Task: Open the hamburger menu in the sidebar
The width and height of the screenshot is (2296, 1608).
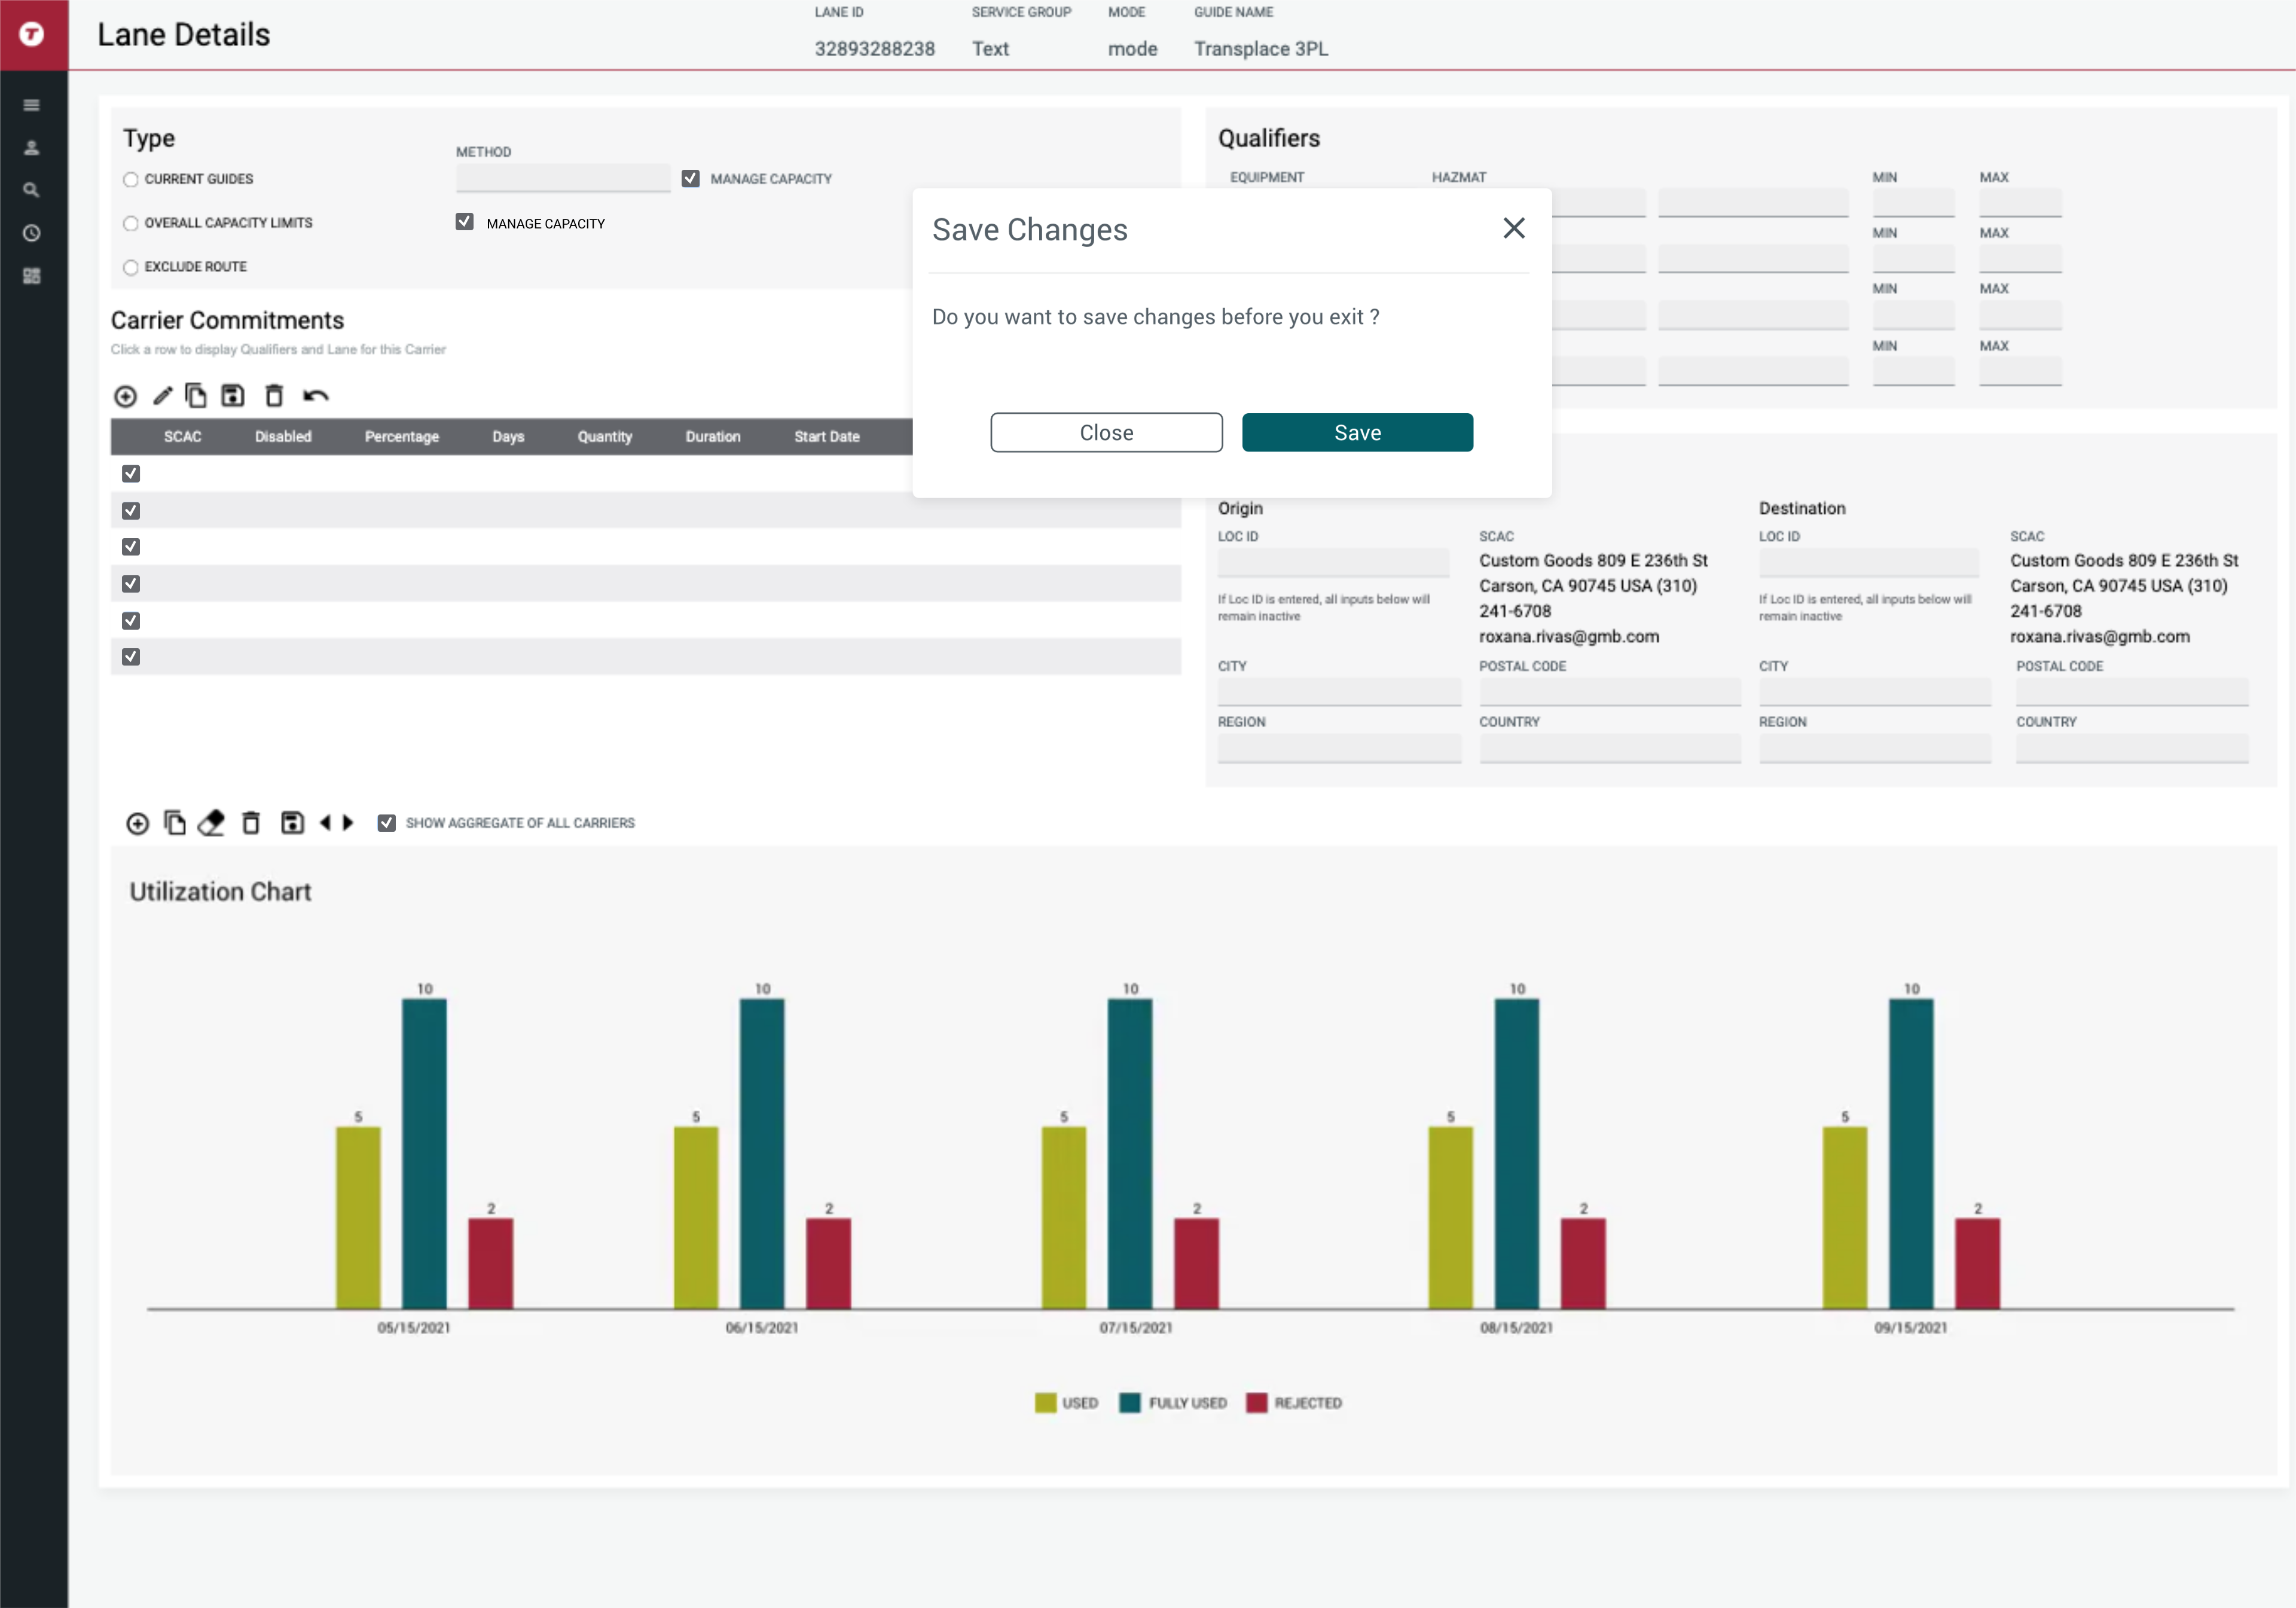Action: point(32,105)
